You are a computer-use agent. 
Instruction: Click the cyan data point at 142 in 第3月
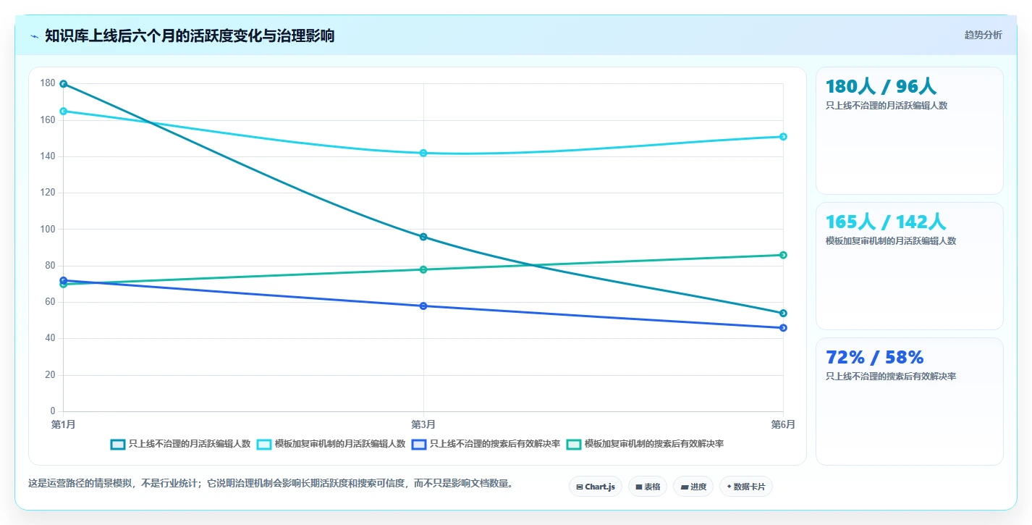coord(423,153)
